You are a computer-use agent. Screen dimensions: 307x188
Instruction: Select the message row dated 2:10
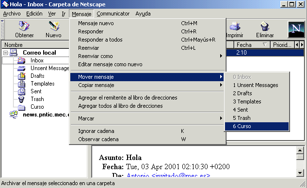click(265, 53)
